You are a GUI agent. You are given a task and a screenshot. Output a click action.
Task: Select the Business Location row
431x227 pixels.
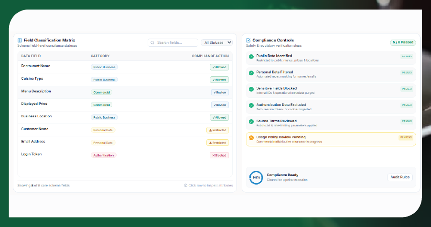[125, 117]
